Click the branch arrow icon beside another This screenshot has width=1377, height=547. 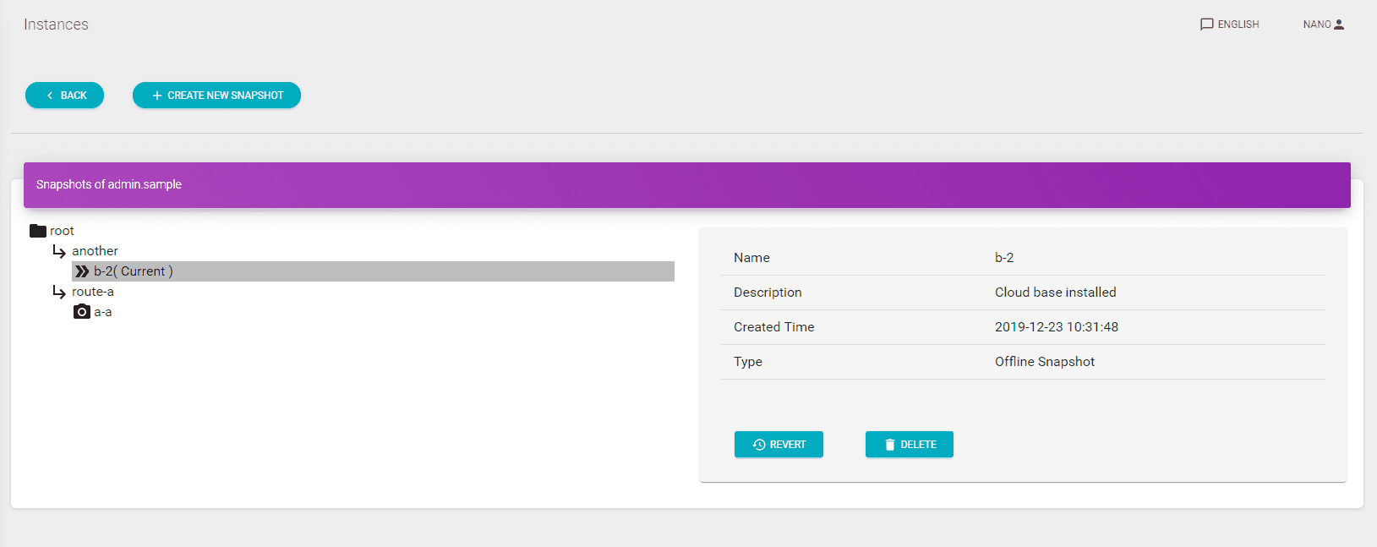tap(59, 251)
